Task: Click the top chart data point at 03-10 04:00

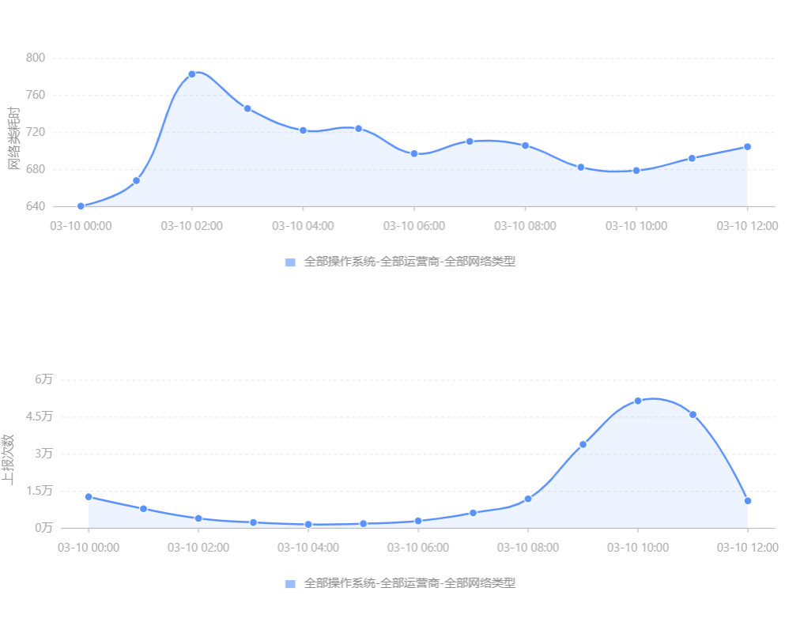Action: pyautogui.click(x=303, y=130)
